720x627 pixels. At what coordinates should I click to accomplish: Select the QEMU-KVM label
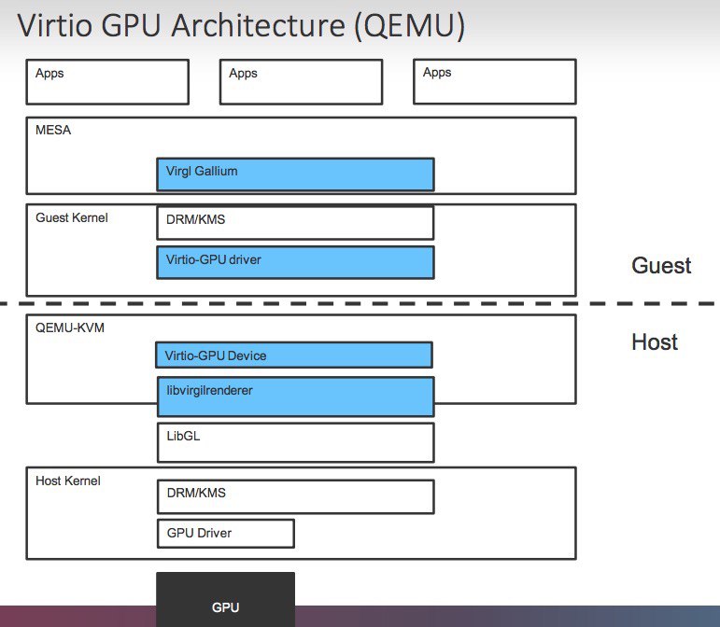click(70, 327)
